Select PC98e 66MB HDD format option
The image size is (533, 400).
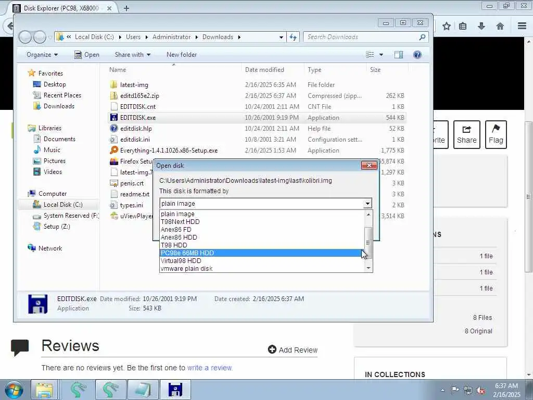(261, 253)
